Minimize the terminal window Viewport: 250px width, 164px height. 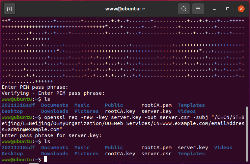point(214,9)
